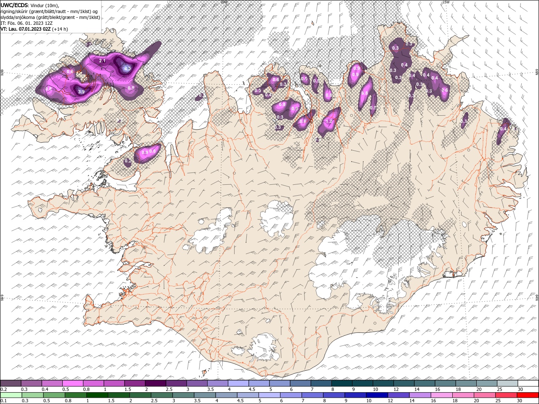Click the 2.1 snowfall value label

tap(102, 61)
